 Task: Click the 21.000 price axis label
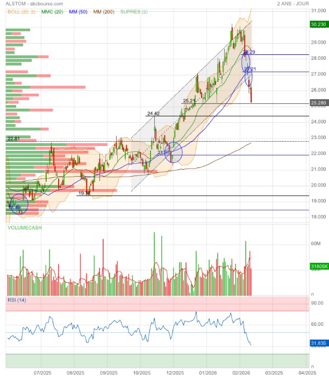pos(318,169)
